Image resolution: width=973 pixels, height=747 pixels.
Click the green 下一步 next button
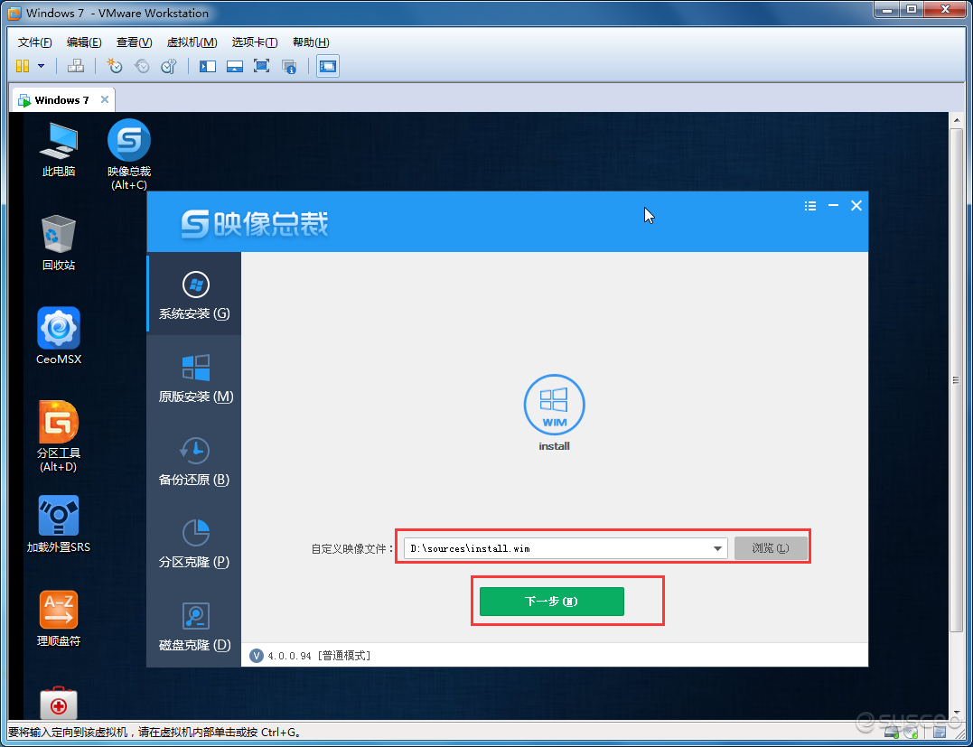(x=552, y=602)
